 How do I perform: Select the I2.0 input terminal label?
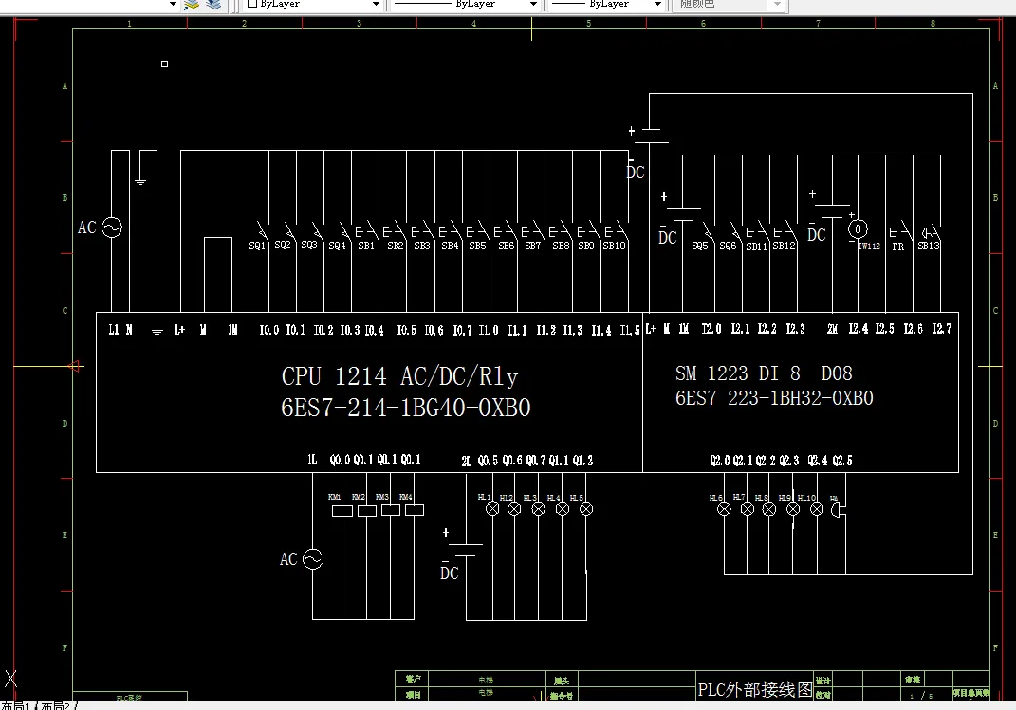point(711,330)
